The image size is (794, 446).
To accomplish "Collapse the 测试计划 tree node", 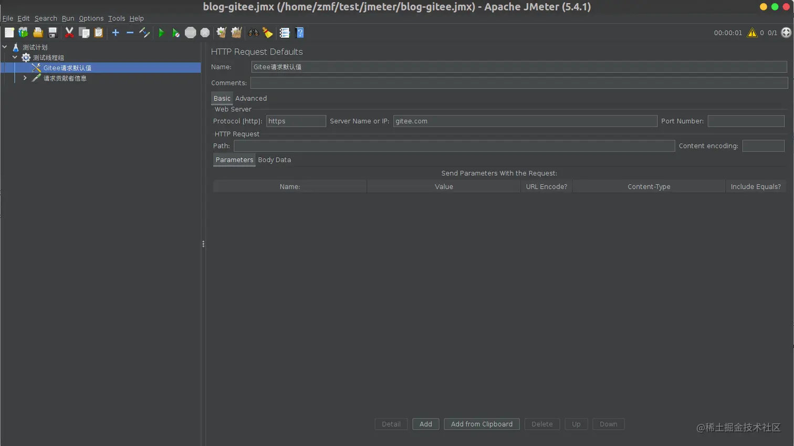I will (5, 47).
